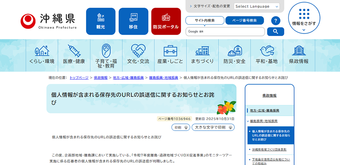Viewport: 340px width, 165px height.
Task: Expand the 情報をさがす circular menu
Action: click(304, 19)
